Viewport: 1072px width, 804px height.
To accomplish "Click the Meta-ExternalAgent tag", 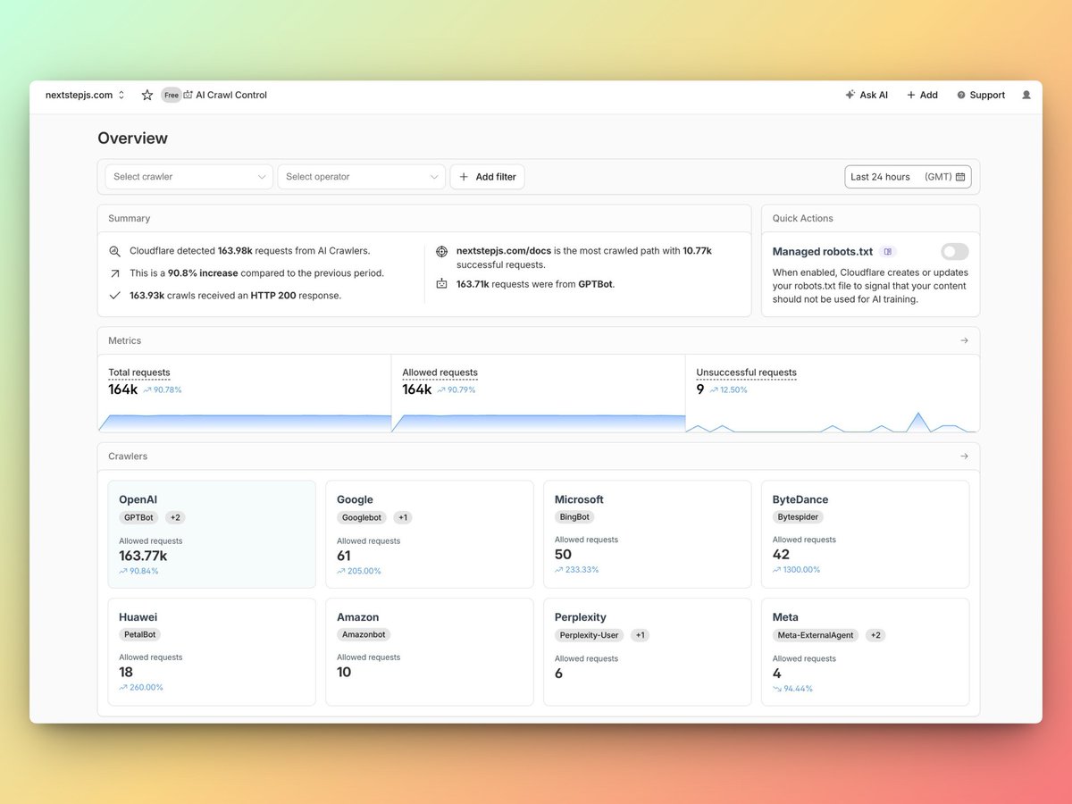I will (x=816, y=635).
